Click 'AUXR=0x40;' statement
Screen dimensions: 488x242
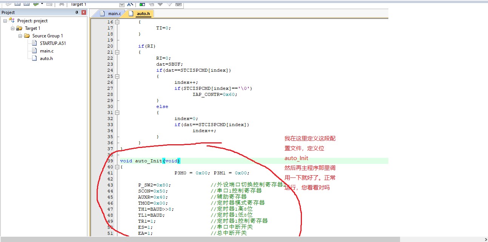pos(153,197)
